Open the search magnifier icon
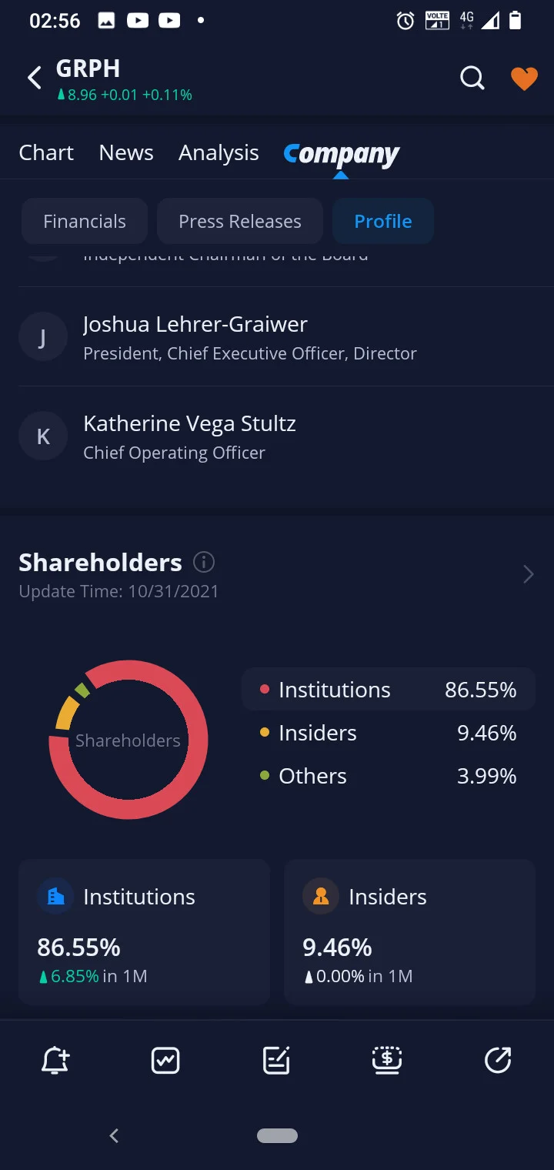This screenshot has width=554, height=1170. (x=472, y=78)
